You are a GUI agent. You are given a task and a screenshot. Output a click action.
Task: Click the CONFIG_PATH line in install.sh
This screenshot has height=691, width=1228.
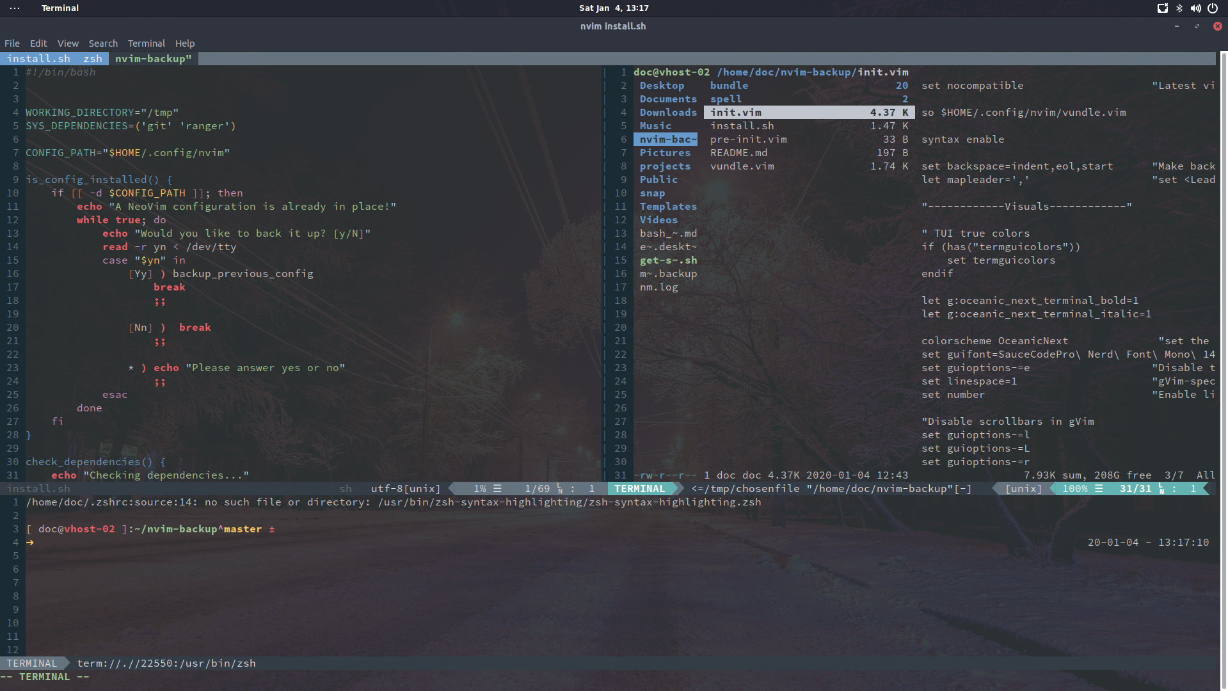127,153
